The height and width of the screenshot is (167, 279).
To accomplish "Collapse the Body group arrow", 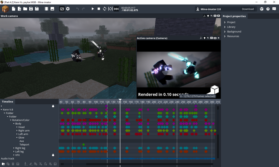I will click(14, 124).
